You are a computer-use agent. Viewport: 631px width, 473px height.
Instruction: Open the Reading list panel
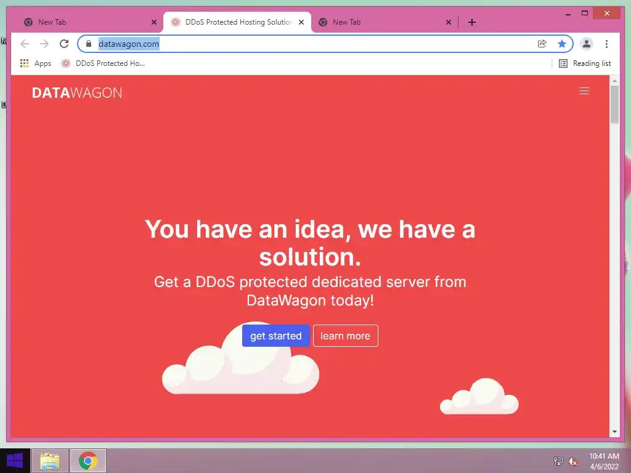coord(585,63)
